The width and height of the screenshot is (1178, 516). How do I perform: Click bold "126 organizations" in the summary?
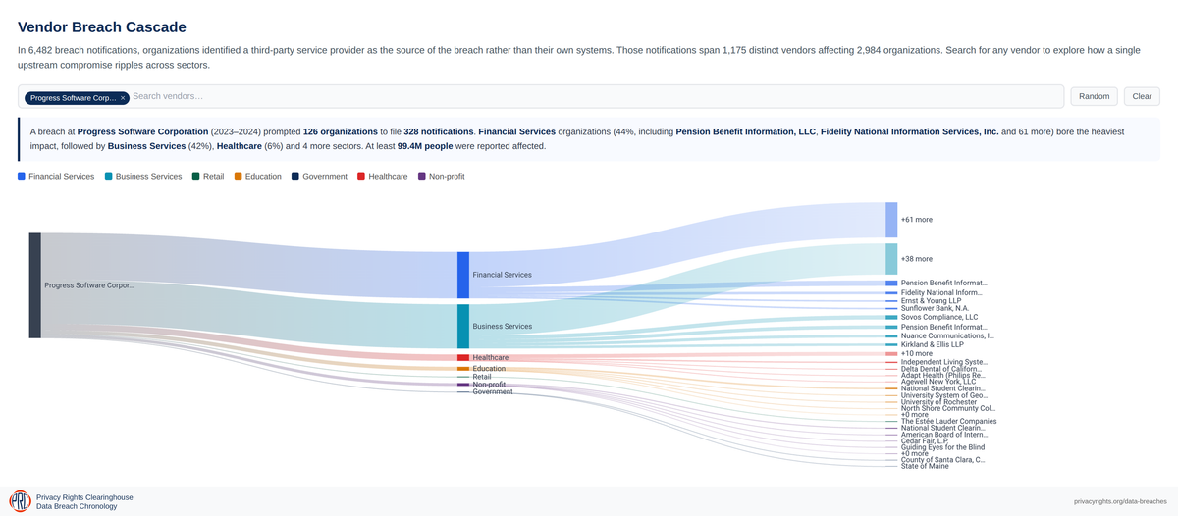point(340,131)
